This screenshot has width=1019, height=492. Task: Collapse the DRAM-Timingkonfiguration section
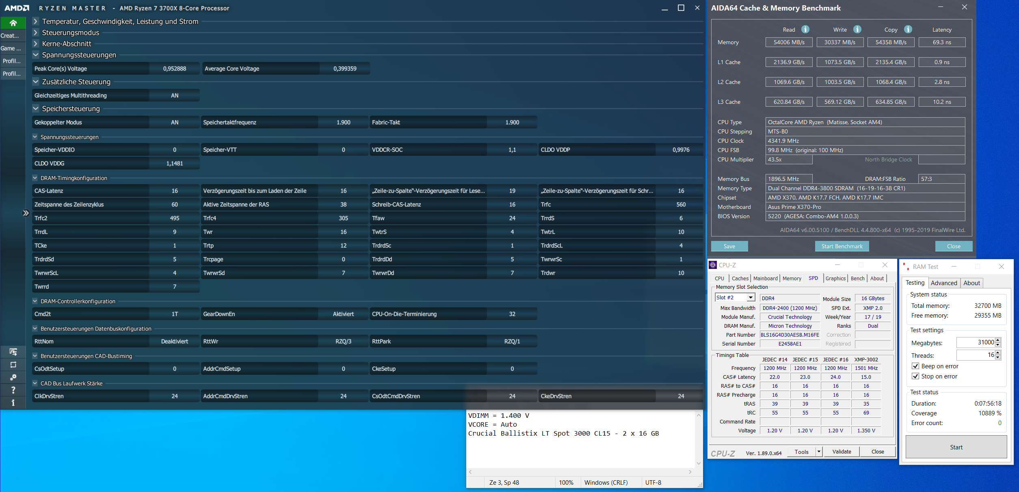(35, 178)
